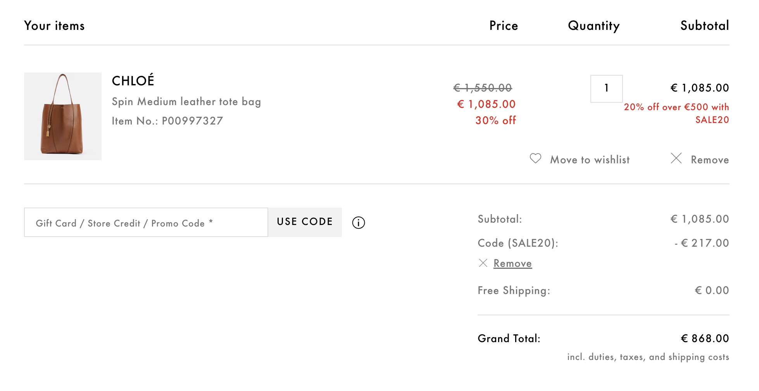Click the item number P00997327 text

[x=192, y=121]
